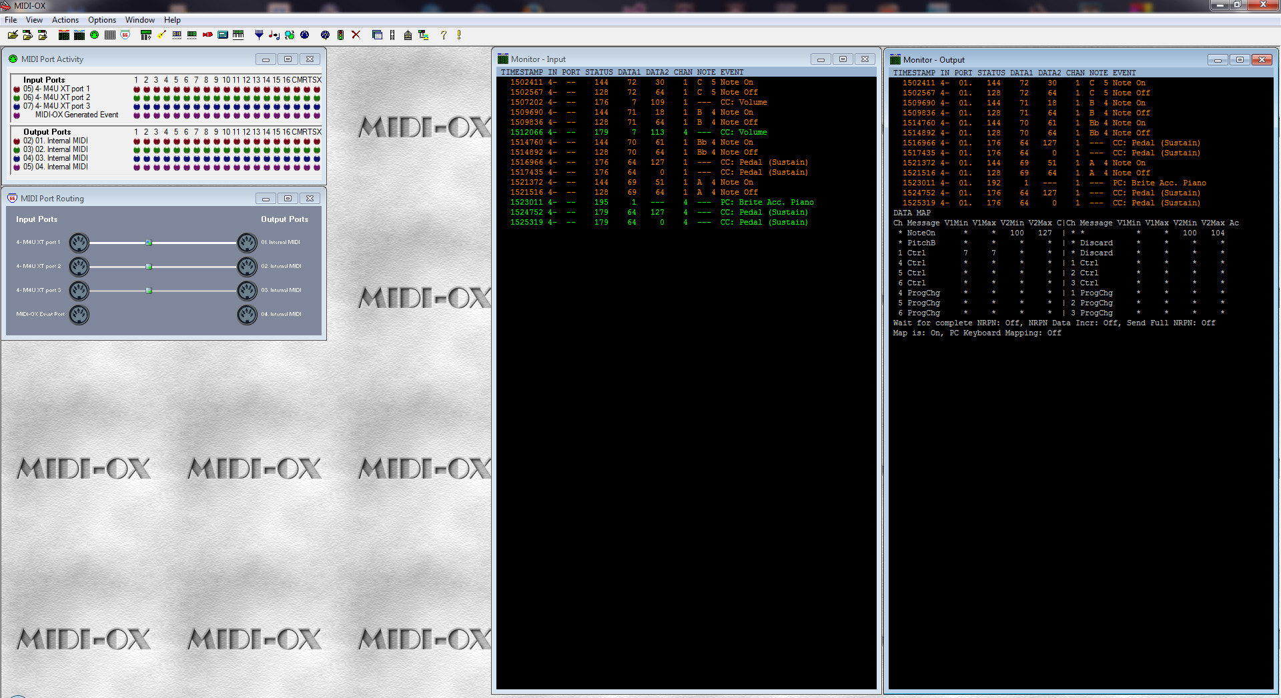Click the third folder toolbar icon
The image size is (1281, 698).
click(x=43, y=35)
